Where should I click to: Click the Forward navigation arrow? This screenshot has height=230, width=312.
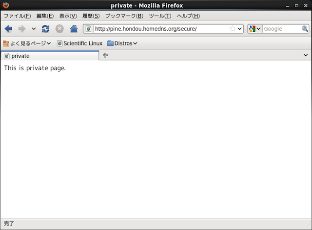[22, 29]
